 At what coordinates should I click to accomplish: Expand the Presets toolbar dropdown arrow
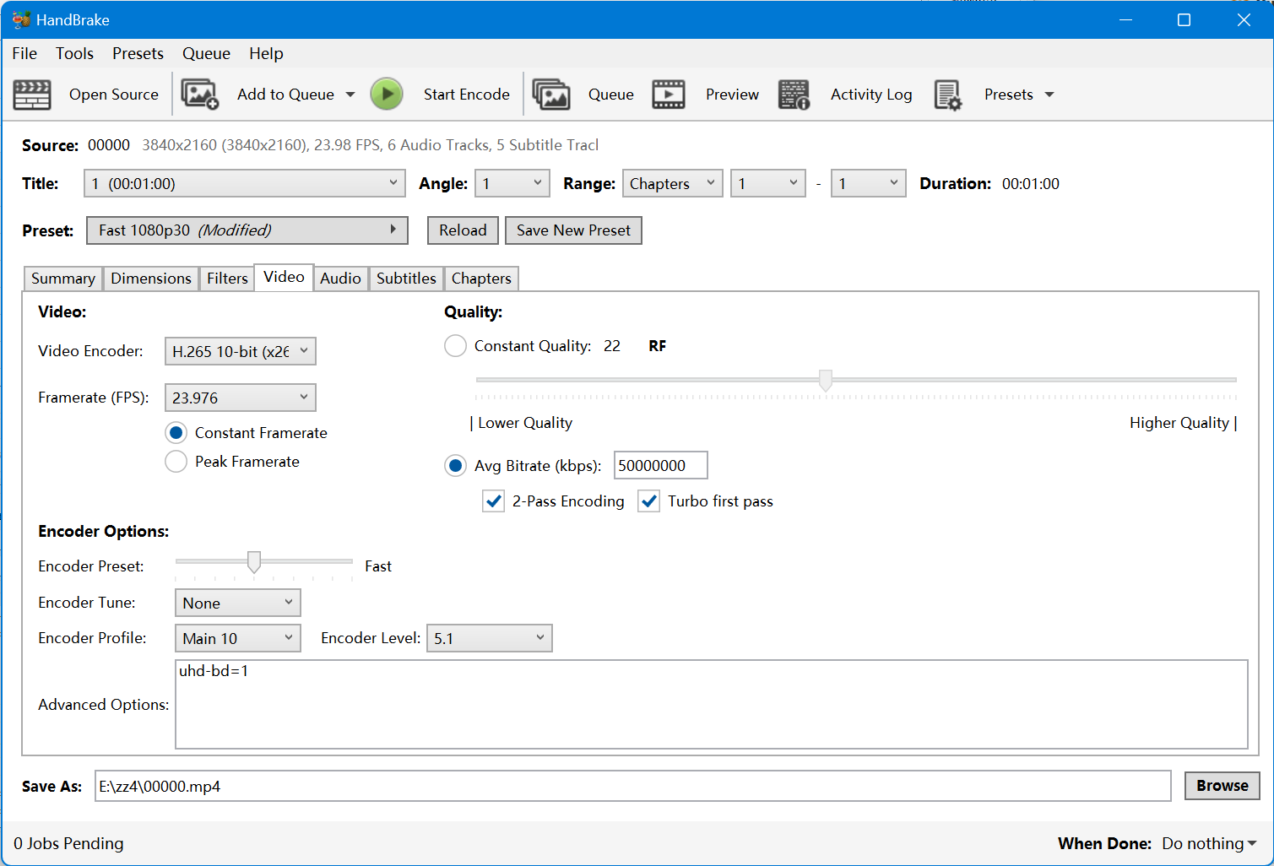pyautogui.click(x=1049, y=95)
